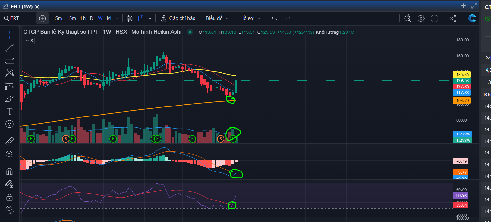Screen dimensions: 491x222
Task: Open Các chỉ báo indicators
Action: coord(178,18)
